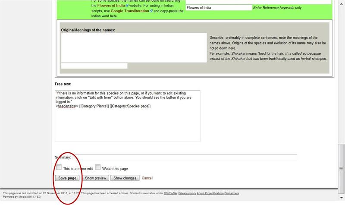Click 'Enter Reference keywords only' hint text

[277, 7]
